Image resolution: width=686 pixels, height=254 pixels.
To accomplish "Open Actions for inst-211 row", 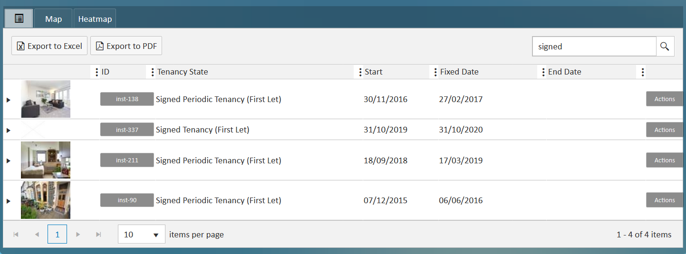I will coord(664,160).
